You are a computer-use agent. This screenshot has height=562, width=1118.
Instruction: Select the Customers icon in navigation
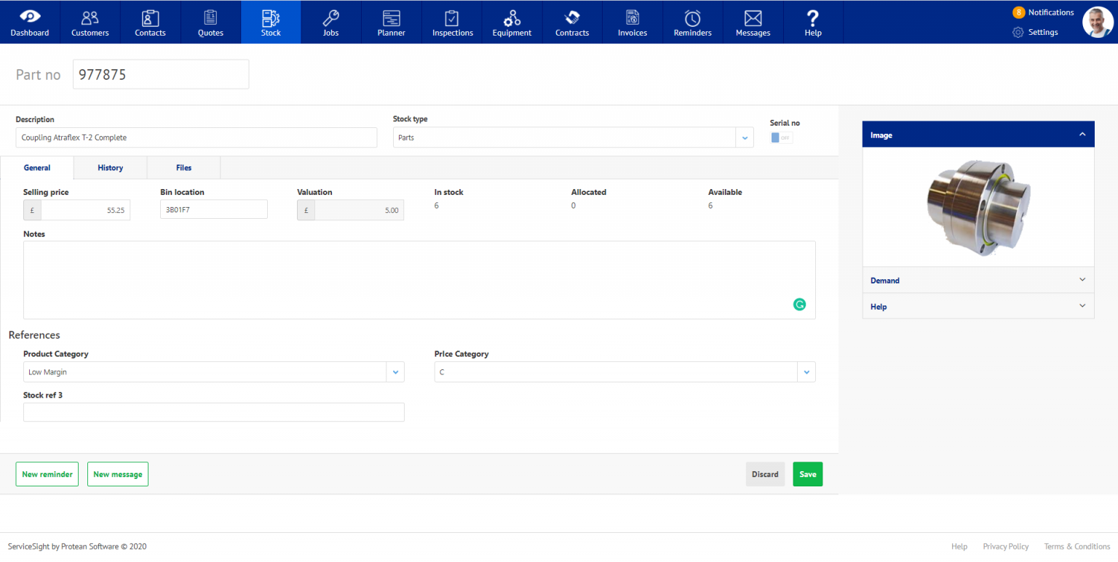90,16
